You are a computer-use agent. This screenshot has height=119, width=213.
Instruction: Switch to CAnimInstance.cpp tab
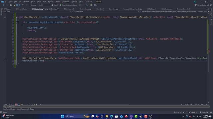(85, 9)
